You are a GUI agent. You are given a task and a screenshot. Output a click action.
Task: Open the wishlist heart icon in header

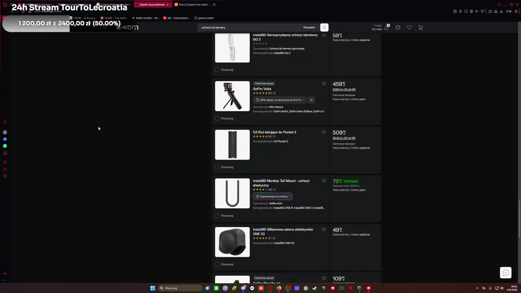pyautogui.click(x=409, y=27)
